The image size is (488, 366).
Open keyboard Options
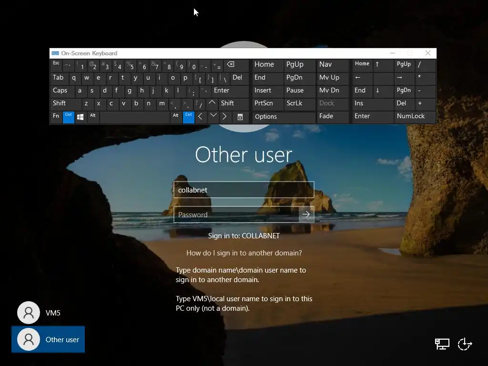284,117
